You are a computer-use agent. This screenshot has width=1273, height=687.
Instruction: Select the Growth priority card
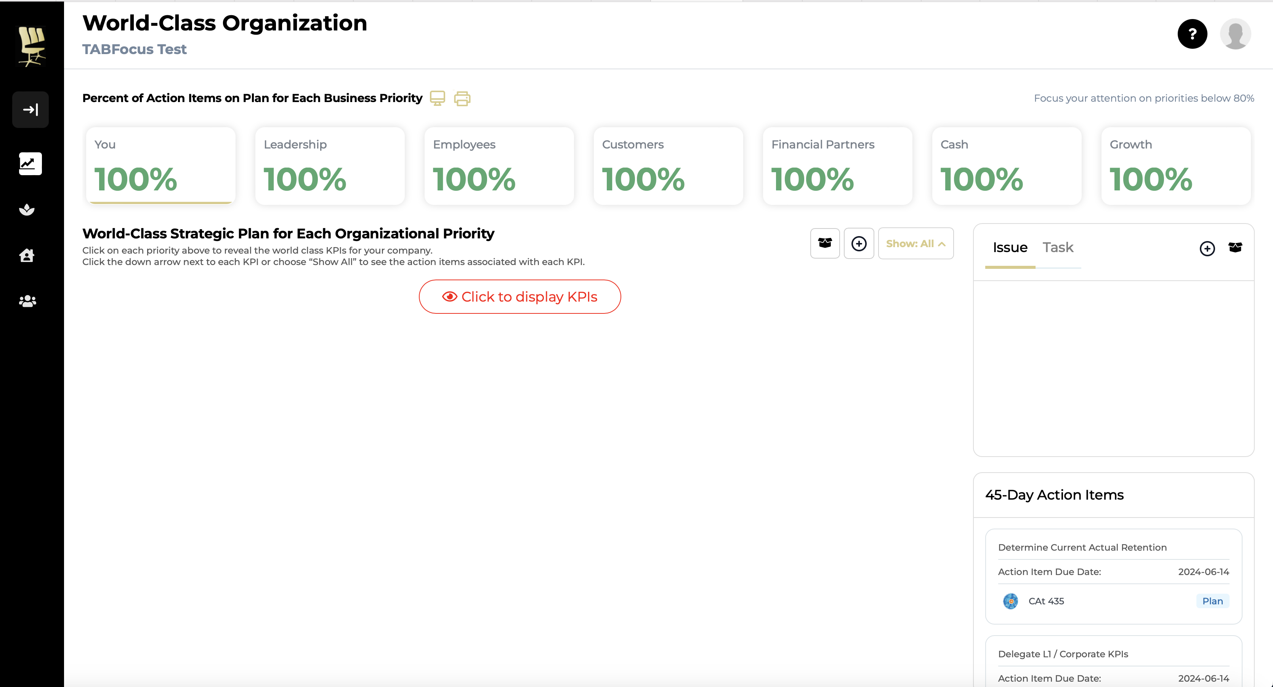coord(1176,166)
